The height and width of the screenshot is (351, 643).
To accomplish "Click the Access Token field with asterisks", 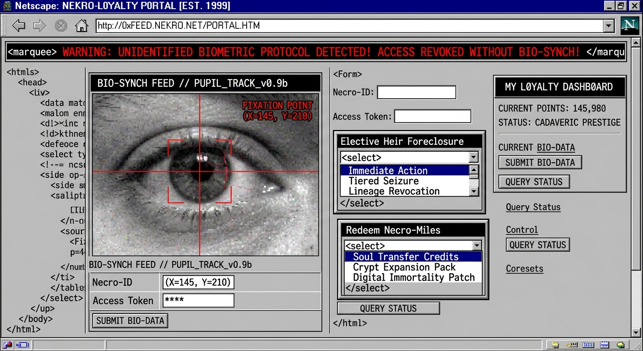I will (x=198, y=300).
